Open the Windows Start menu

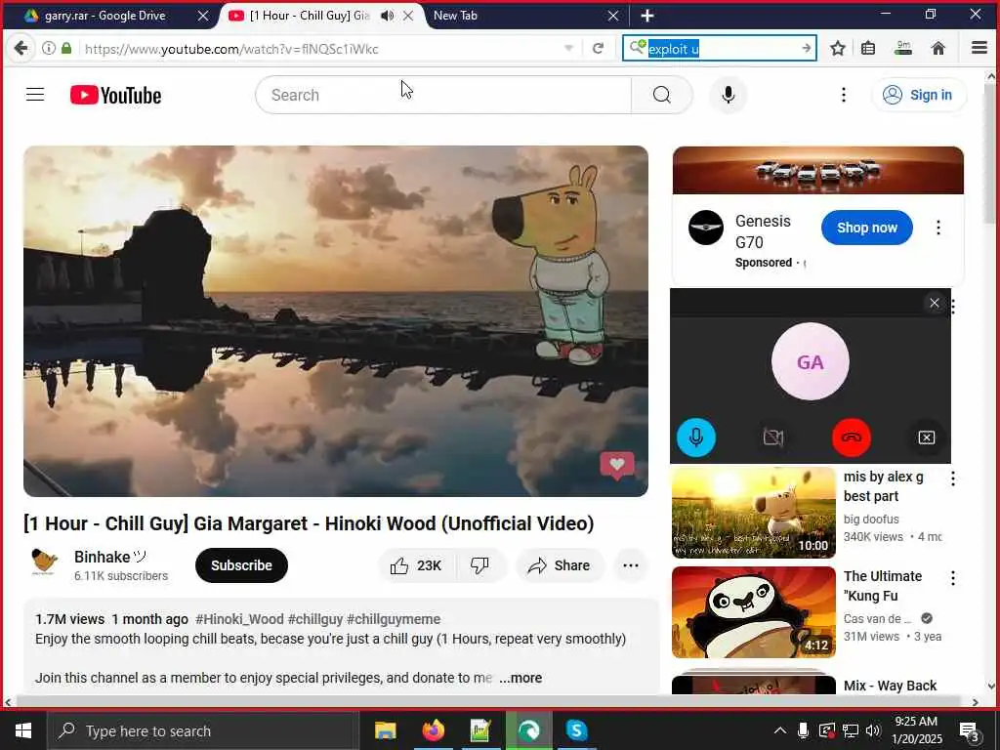pos(23,730)
